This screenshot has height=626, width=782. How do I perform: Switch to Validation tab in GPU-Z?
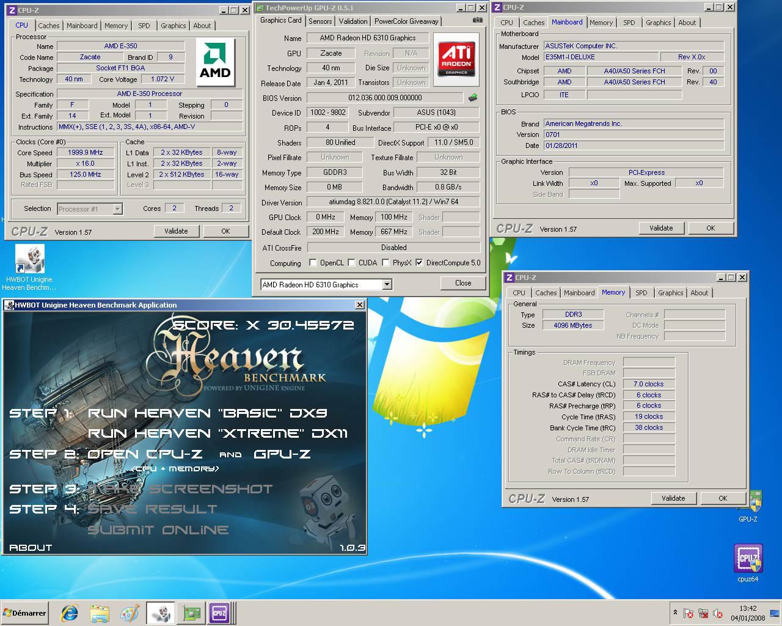[353, 21]
